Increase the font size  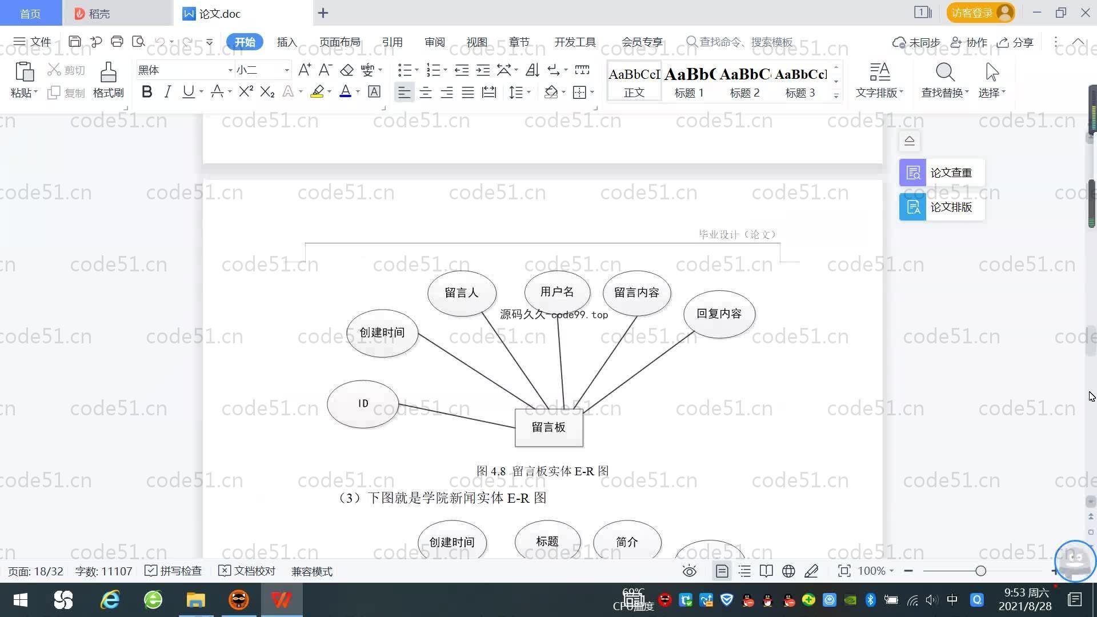coord(305,70)
